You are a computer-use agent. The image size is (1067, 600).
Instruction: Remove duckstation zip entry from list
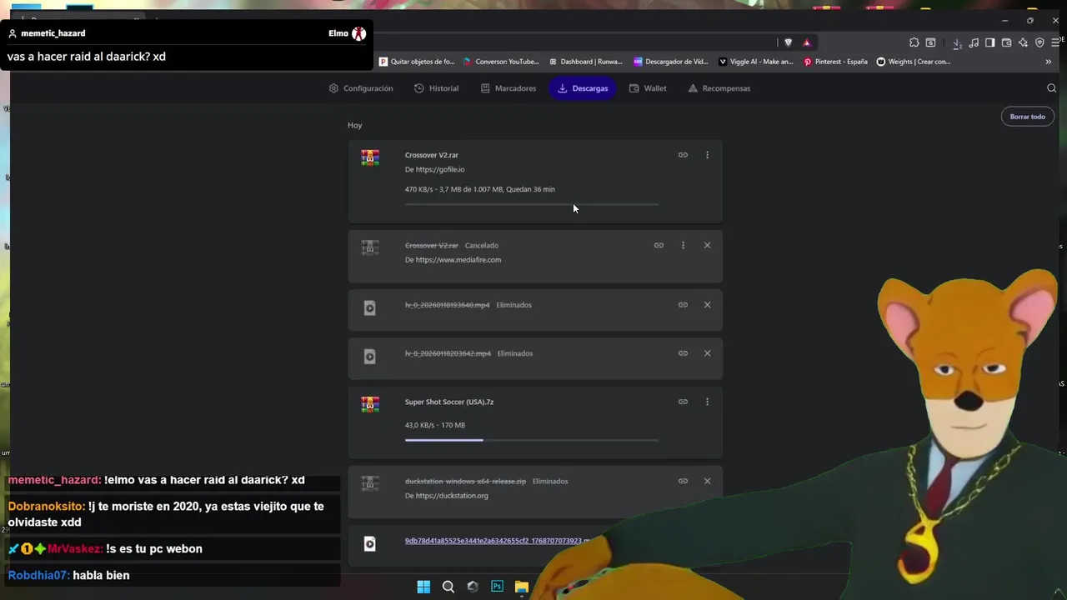pos(707,481)
